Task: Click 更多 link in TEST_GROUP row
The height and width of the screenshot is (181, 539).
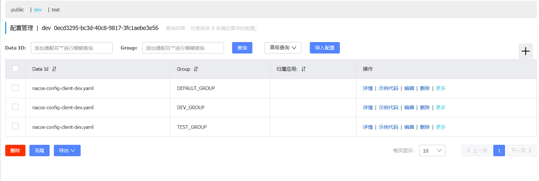Action: tap(440, 127)
